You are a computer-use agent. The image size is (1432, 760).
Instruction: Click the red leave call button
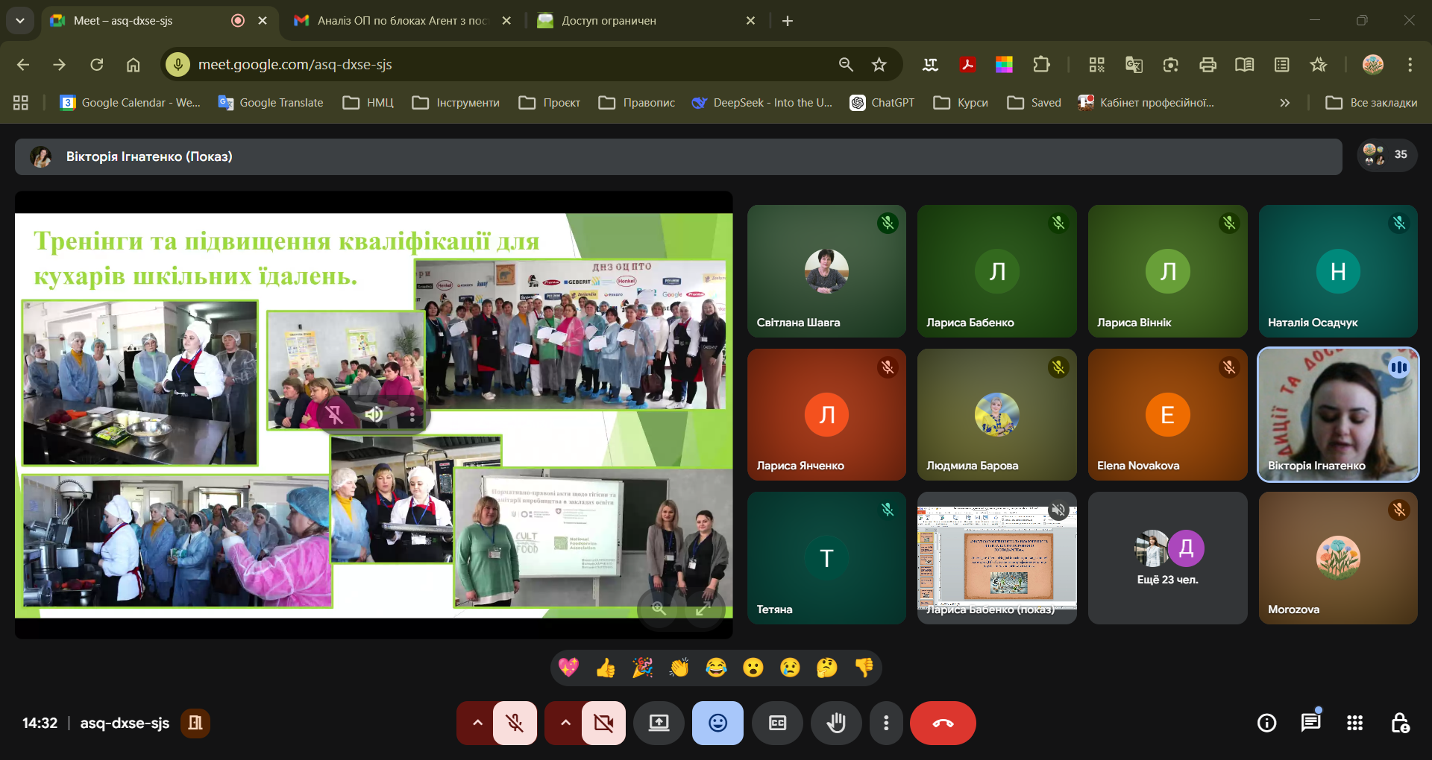point(943,723)
